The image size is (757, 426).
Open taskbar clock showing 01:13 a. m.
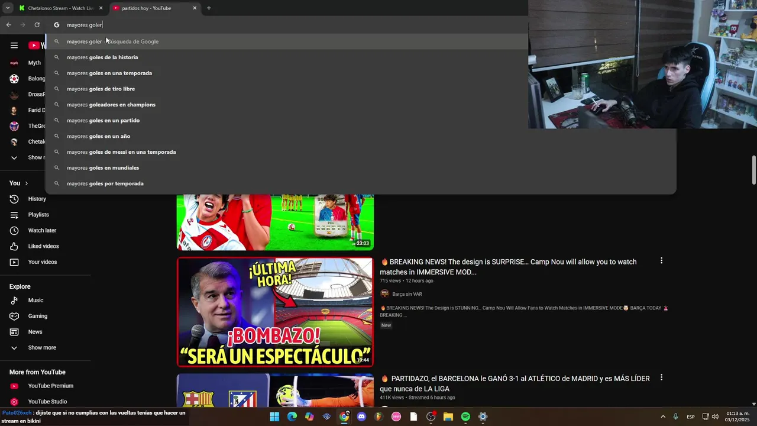tap(737, 417)
